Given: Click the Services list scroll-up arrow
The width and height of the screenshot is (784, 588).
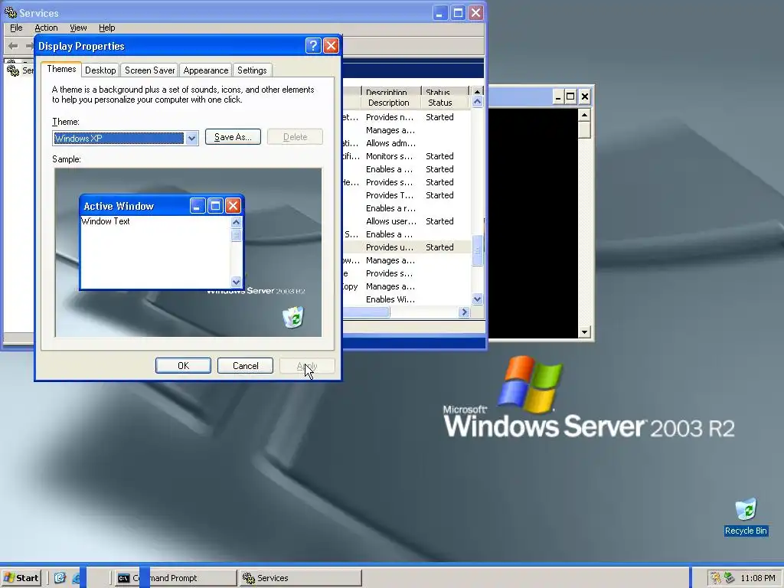Looking at the screenshot, I should (477, 102).
